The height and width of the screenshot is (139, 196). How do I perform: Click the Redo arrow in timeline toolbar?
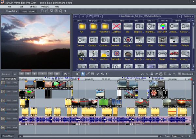(147, 74)
